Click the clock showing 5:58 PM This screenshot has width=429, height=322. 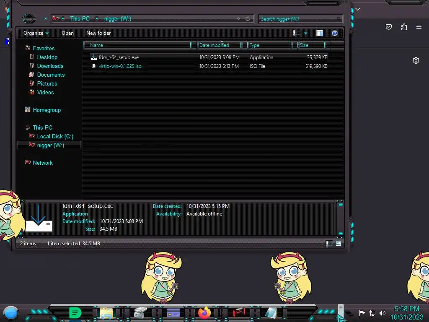406,309
